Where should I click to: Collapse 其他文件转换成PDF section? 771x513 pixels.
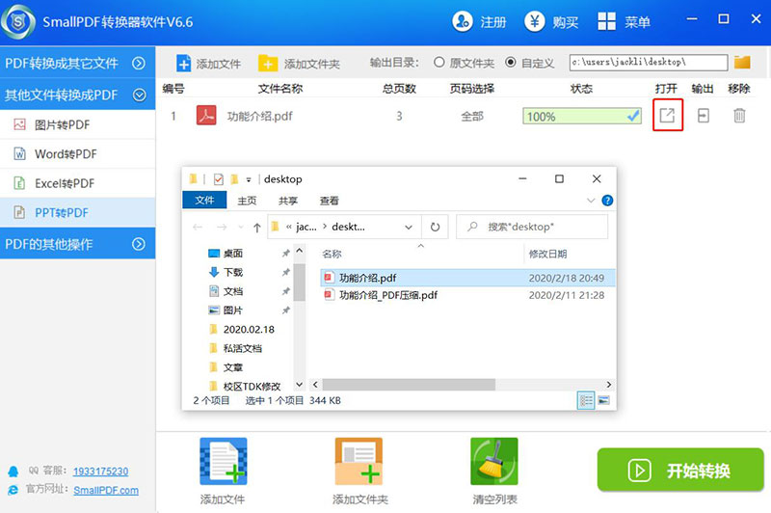139,94
